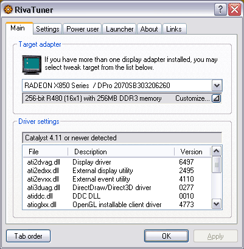This screenshot has height=249, width=244.
Task: Switch to the Settings tab
Action: tap(47, 29)
